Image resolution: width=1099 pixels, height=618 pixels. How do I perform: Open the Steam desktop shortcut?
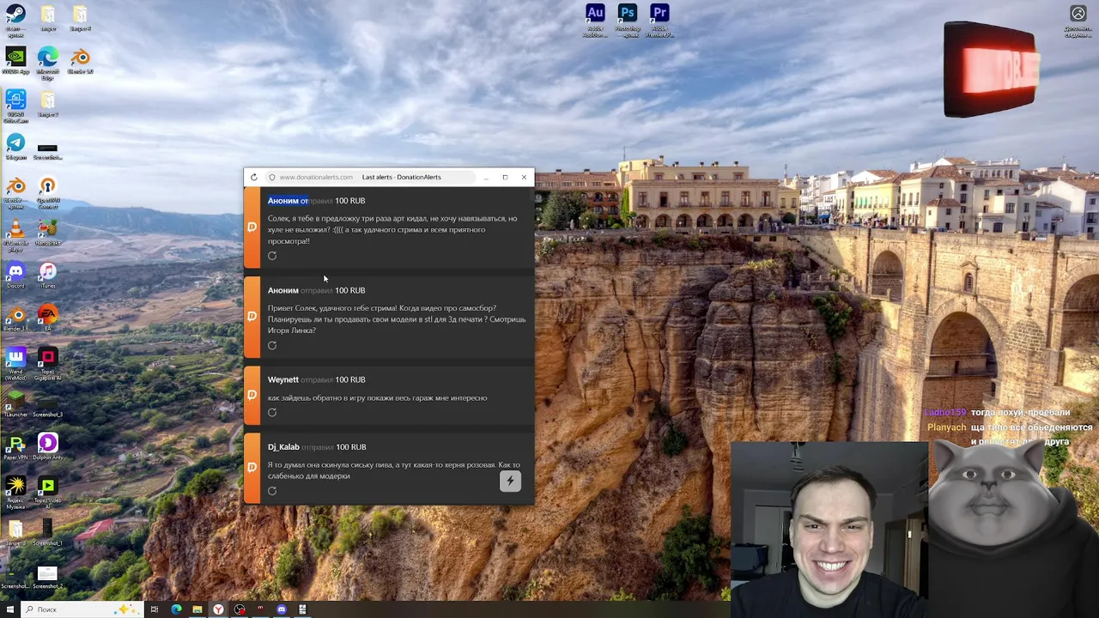(15, 21)
